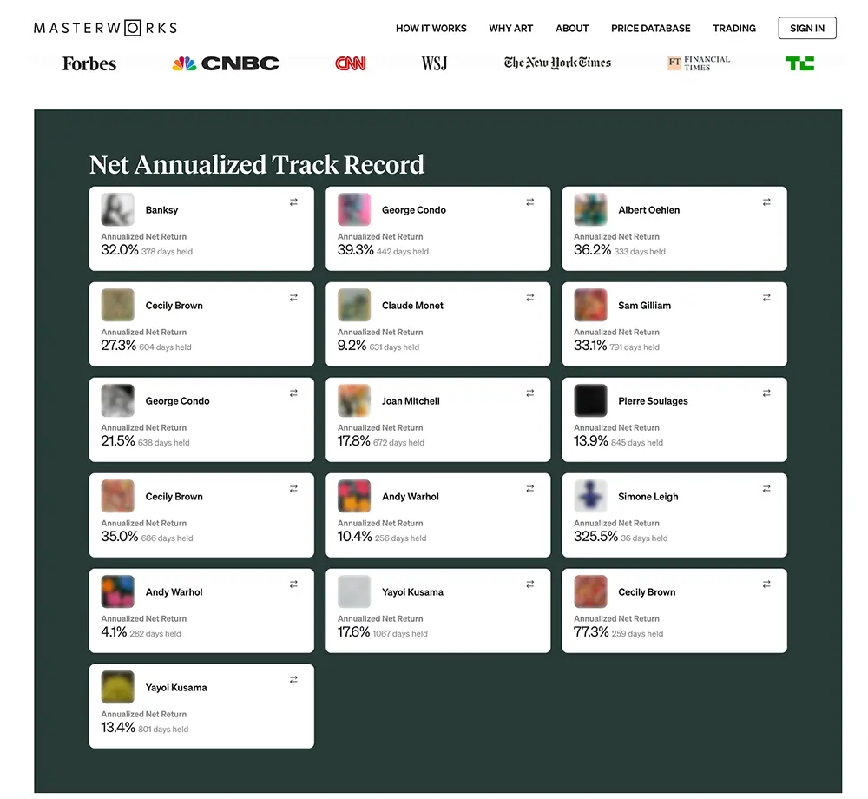Click swap arrows on Cecily Brown 77.3% card
The height and width of the screenshot is (799, 868).
pos(766,584)
